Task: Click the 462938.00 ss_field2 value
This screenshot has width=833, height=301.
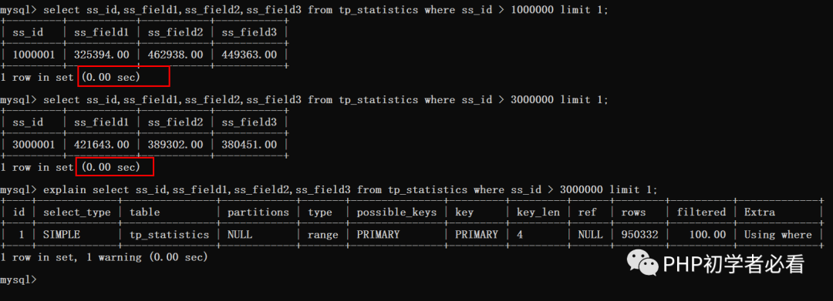Action: click(x=175, y=55)
